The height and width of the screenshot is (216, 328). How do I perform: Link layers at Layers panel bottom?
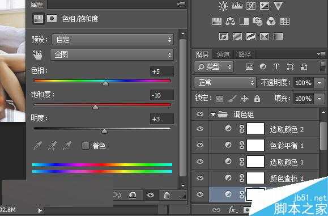coord(216,209)
